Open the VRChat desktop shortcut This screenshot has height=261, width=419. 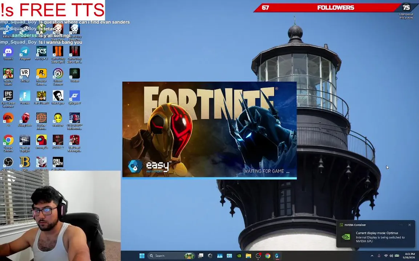point(25,75)
